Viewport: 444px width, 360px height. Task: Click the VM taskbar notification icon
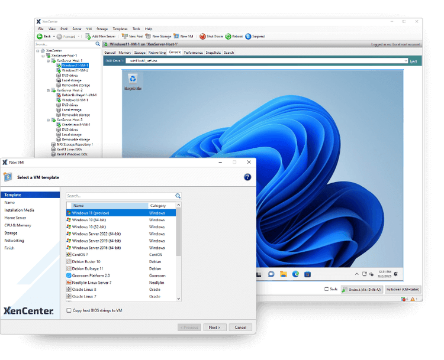click(x=396, y=274)
